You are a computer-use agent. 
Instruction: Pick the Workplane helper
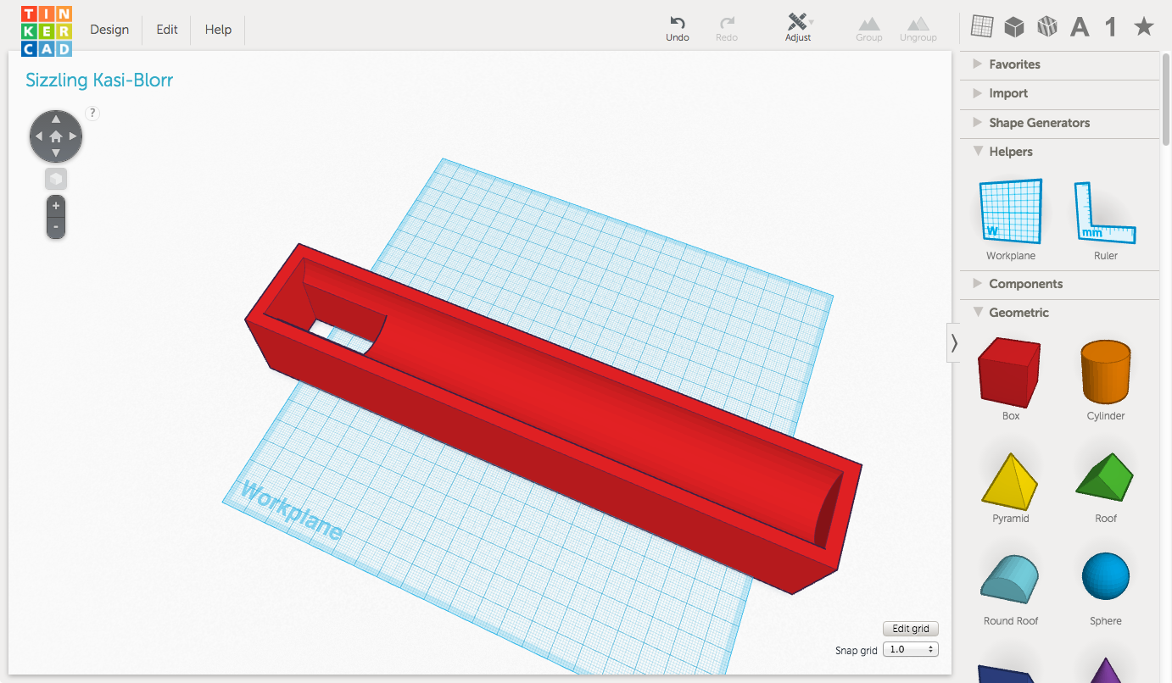pos(1011,219)
